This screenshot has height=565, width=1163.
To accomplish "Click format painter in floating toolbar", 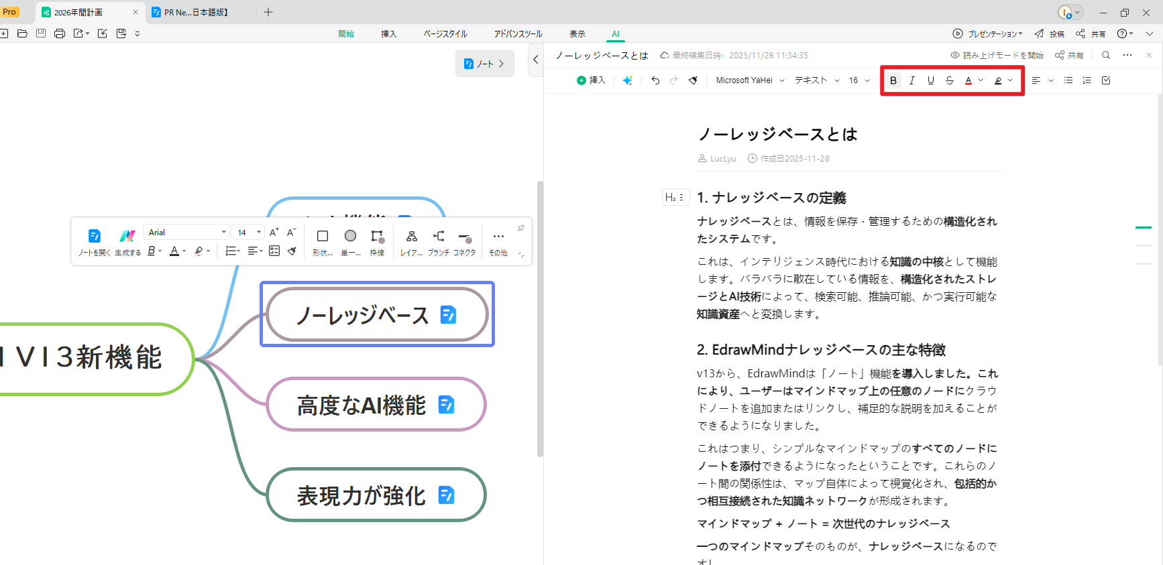I will [x=292, y=251].
